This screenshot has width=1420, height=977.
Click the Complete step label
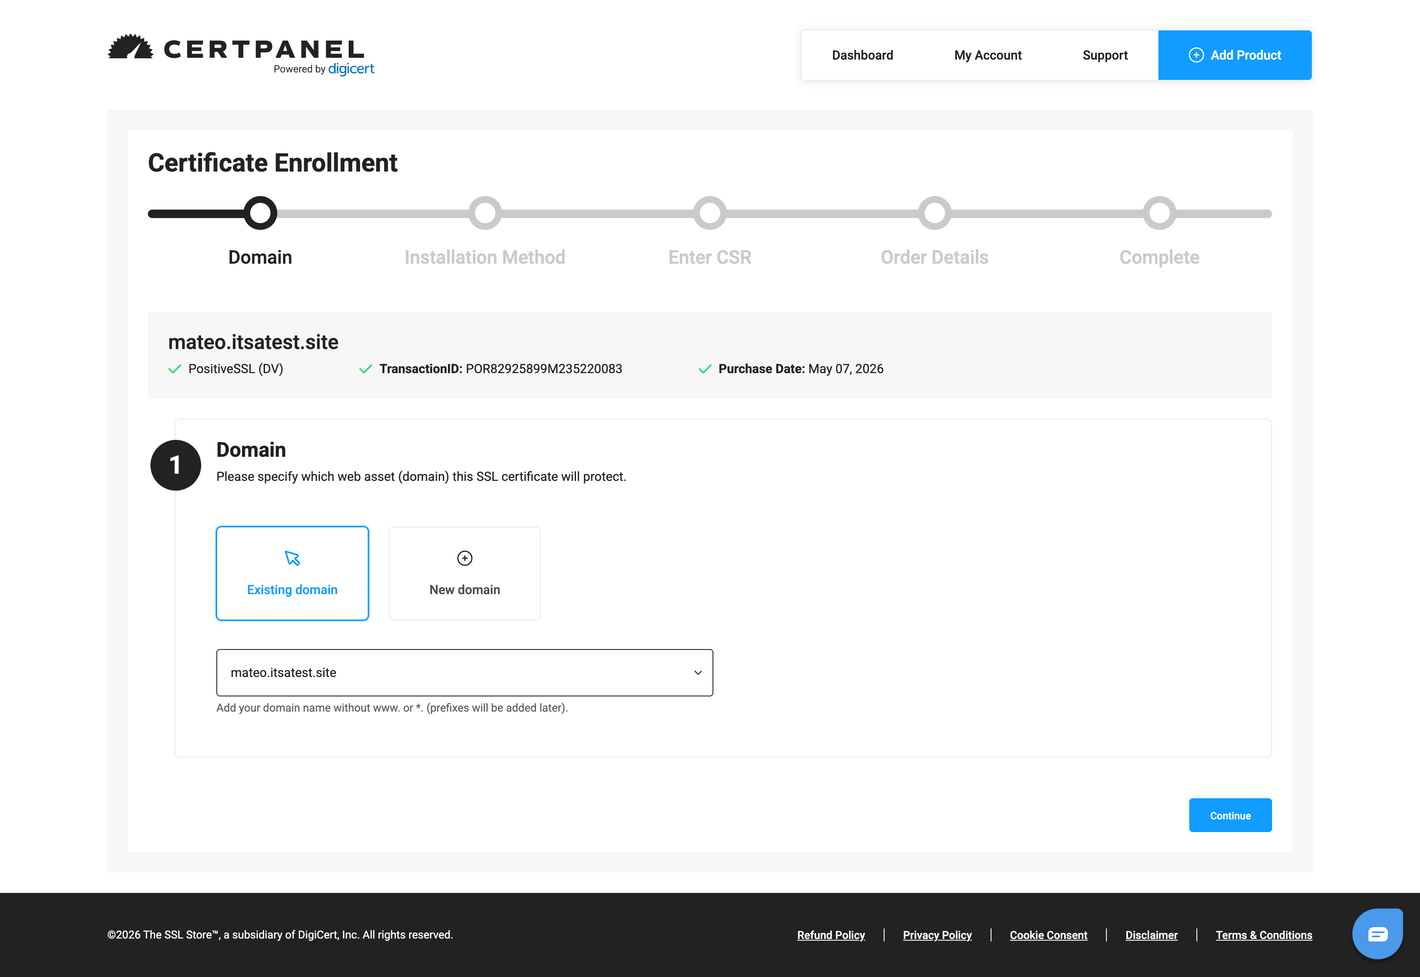click(x=1159, y=257)
